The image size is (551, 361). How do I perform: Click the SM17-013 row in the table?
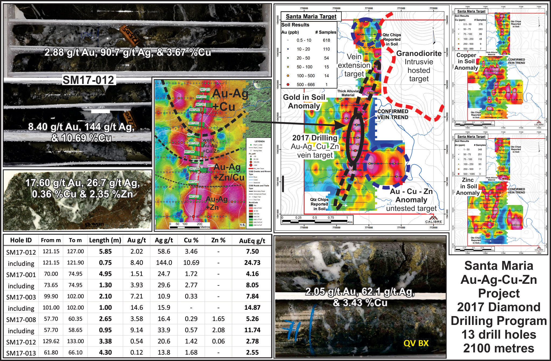click(x=137, y=352)
